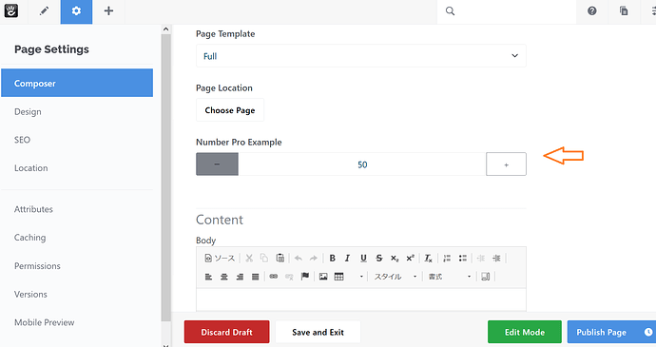Click the Redo arrow icon
The width and height of the screenshot is (656, 347).
tap(314, 259)
